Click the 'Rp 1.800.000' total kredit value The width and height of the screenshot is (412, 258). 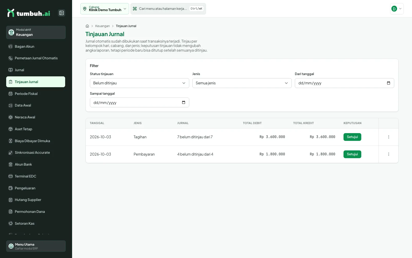click(322, 154)
